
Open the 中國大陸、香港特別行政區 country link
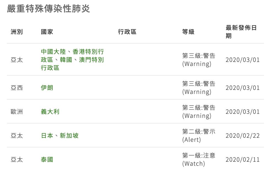pos(72,59)
